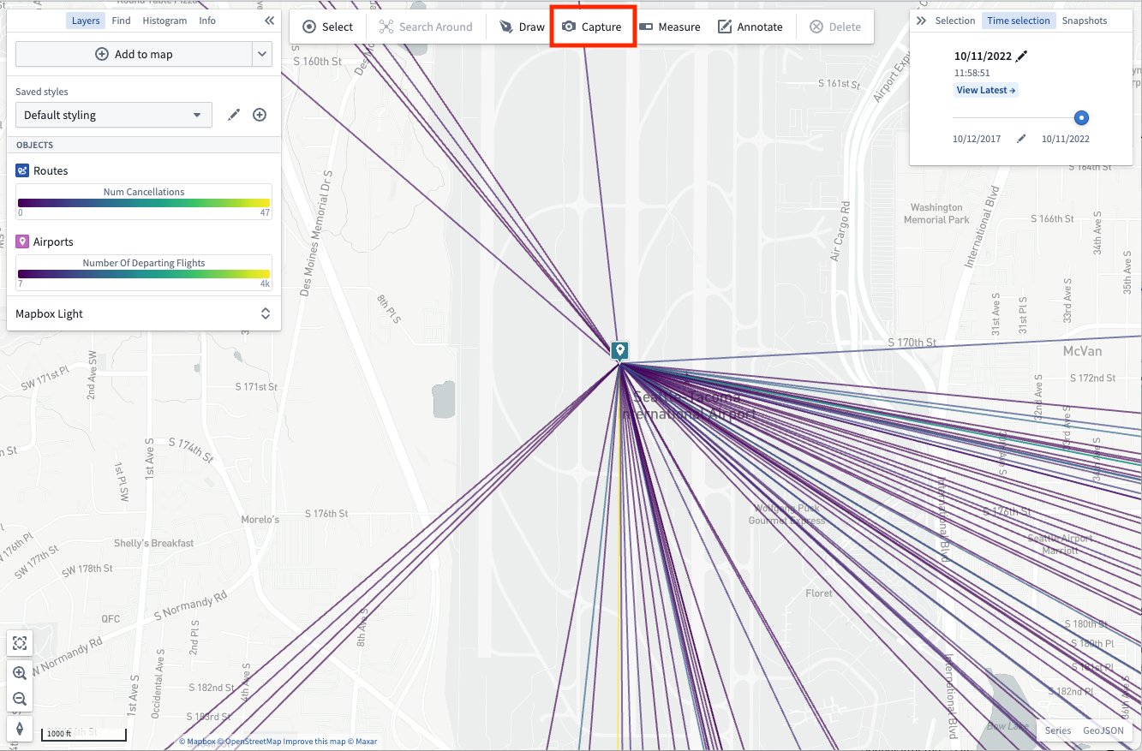Edit the saved style pencil icon

(x=234, y=115)
